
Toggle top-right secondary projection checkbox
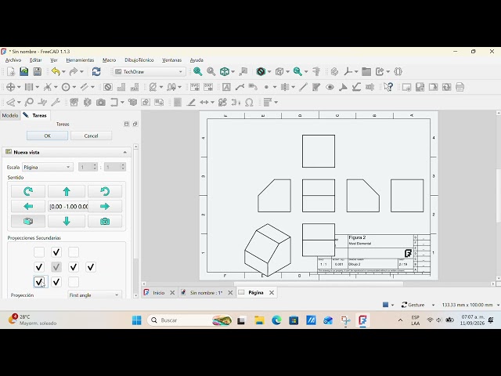pos(74,252)
